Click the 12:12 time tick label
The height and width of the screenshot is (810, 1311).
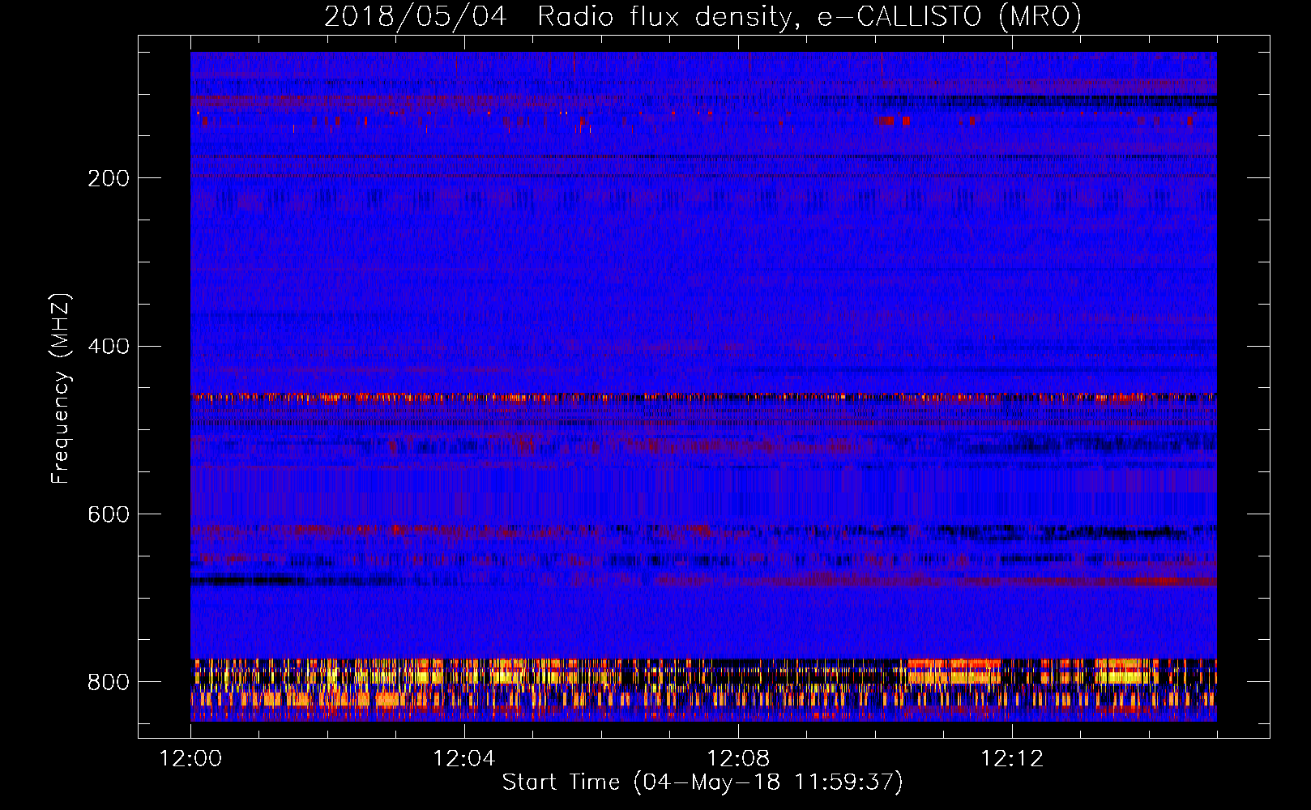1012,759
